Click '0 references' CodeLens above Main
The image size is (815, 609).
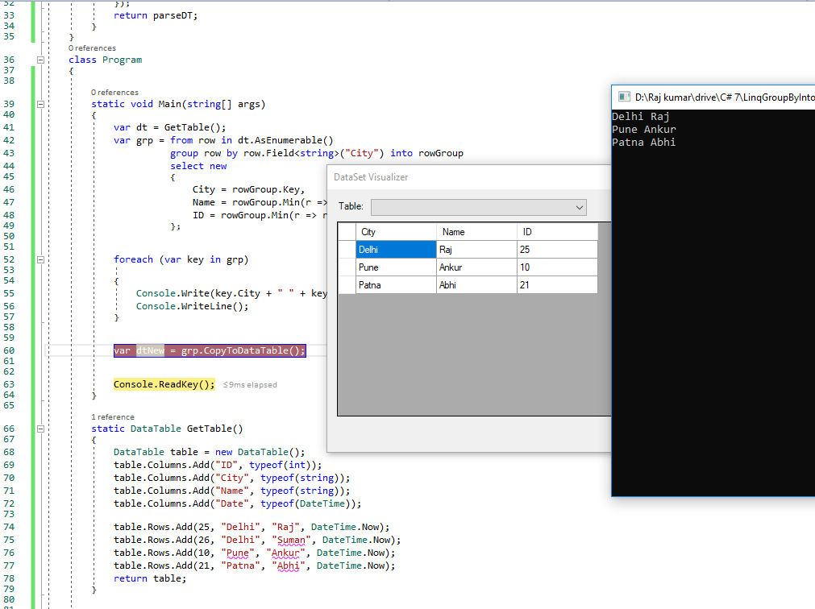(x=114, y=92)
